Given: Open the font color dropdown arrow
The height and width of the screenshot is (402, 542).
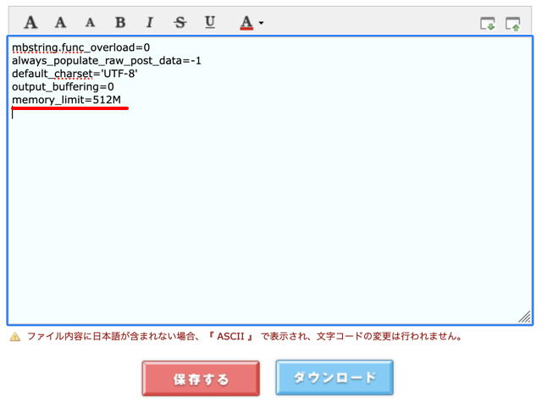Looking at the screenshot, I should pos(262,23).
